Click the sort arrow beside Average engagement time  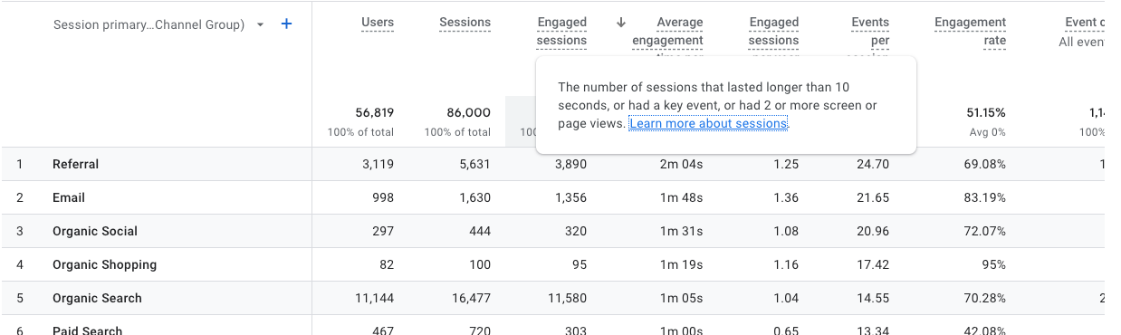(x=621, y=23)
